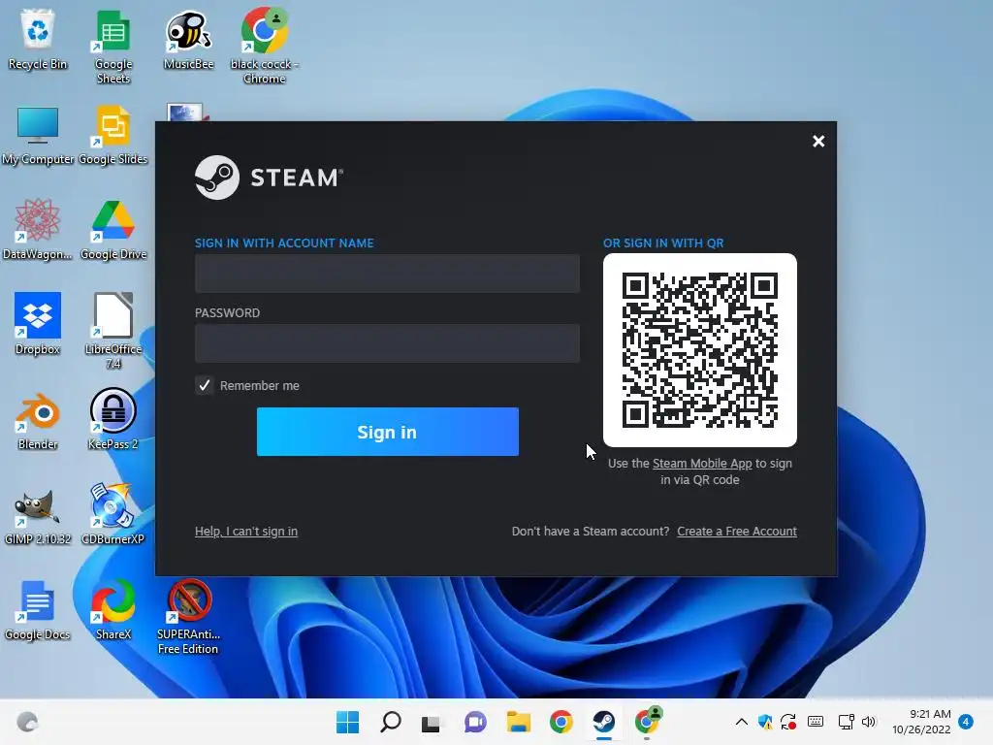Click the update sync tray icon
This screenshot has height=745, width=993.
point(788,722)
